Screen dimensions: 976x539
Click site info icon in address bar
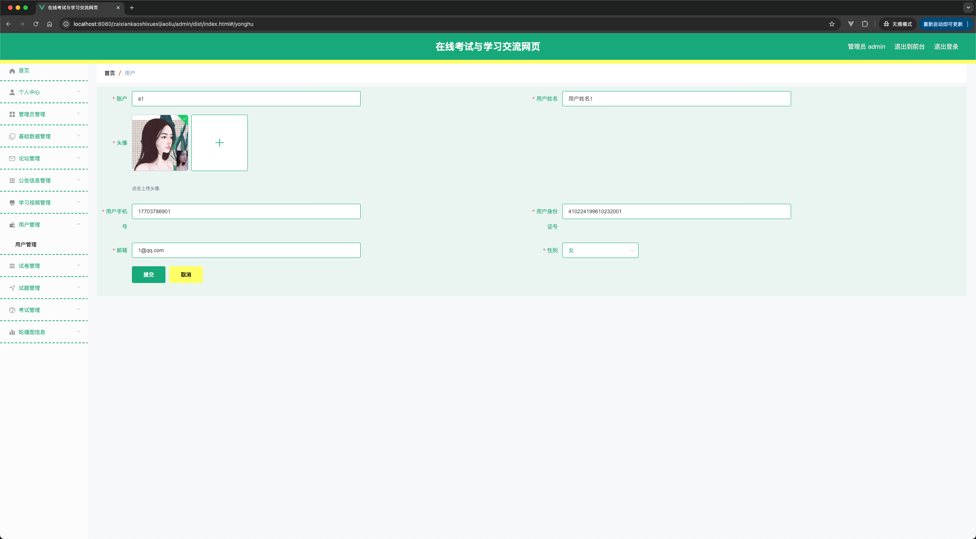point(66,24)
